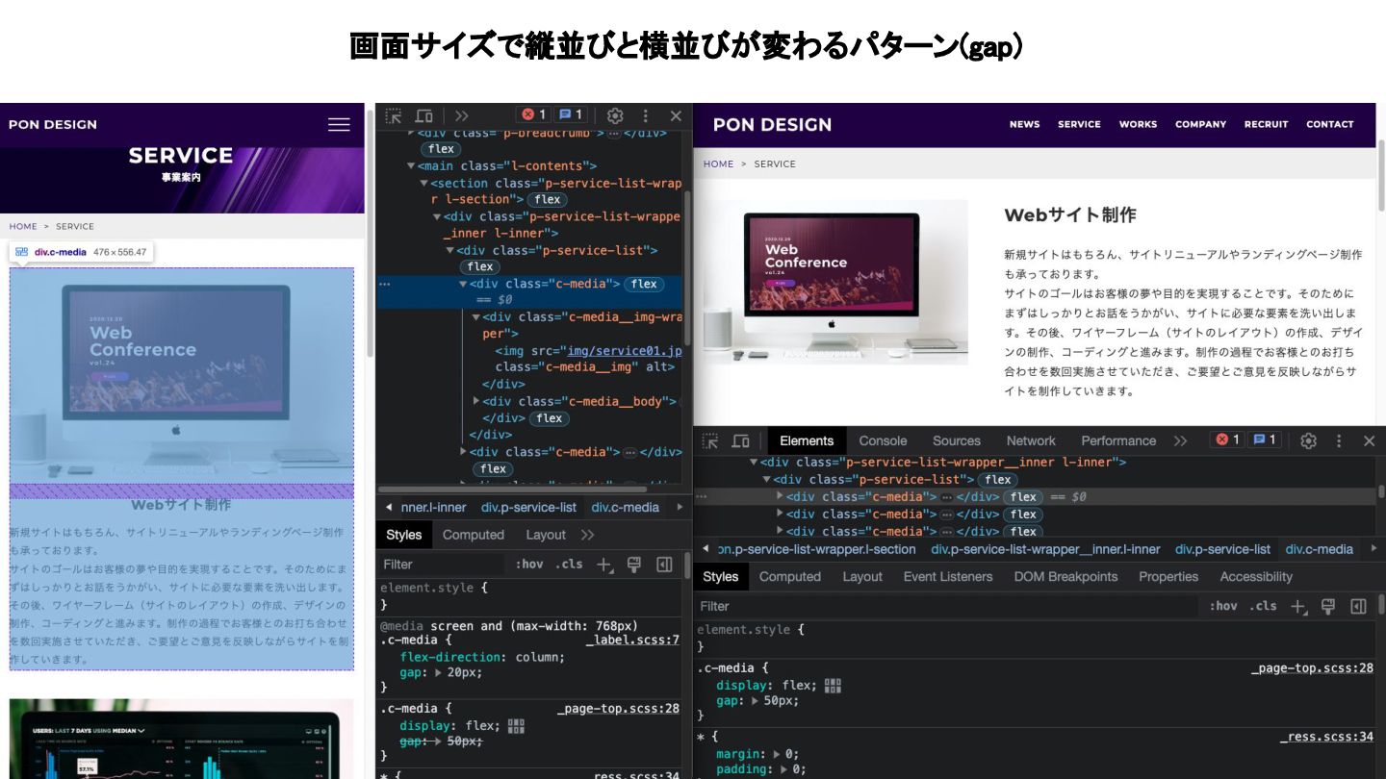Open message count badge in the left DevTools panel
1386x779 pixels.
(x=571, y=114)
